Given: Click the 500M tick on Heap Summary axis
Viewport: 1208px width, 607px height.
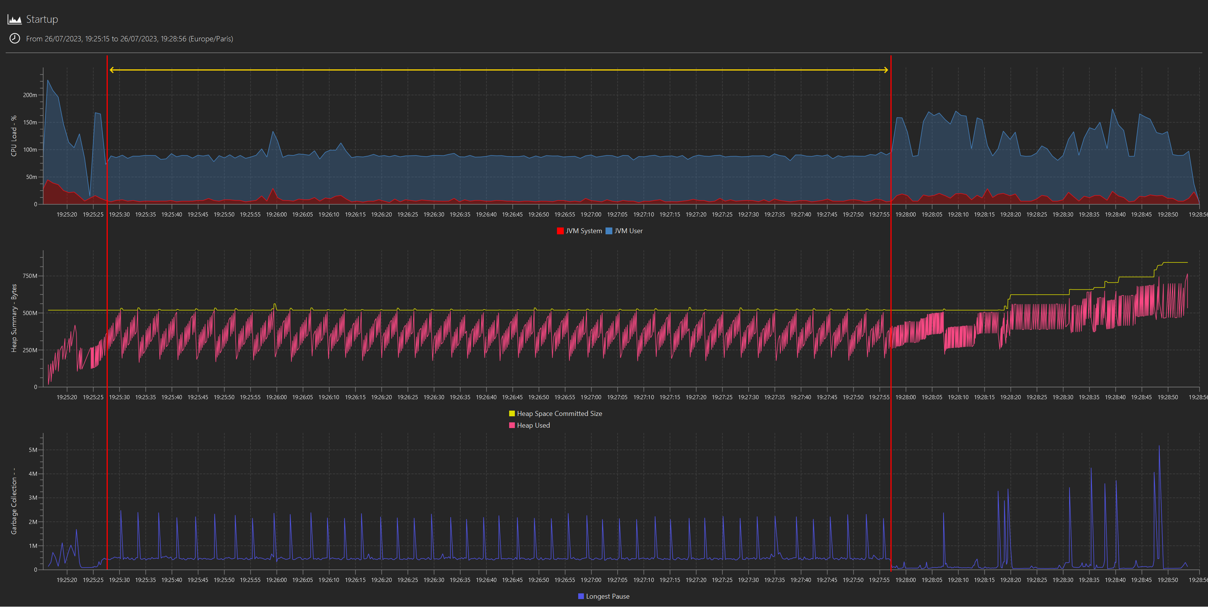Looking at the screenshot, I should click(30, 313).
